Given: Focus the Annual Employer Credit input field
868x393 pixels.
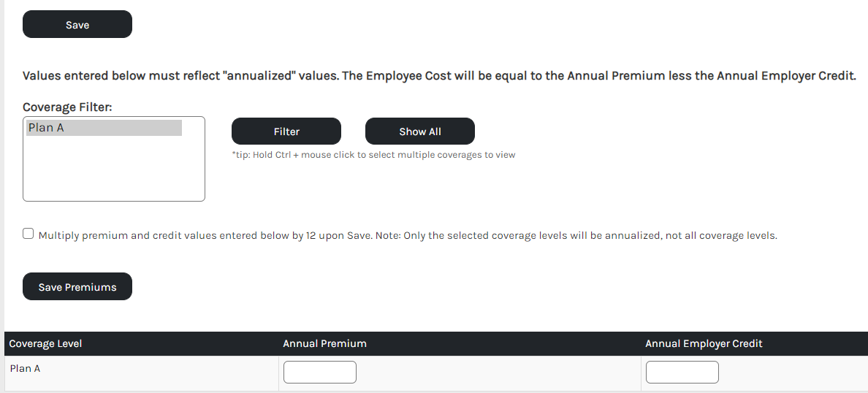Looking at the screenshot, I should (682, 372).
